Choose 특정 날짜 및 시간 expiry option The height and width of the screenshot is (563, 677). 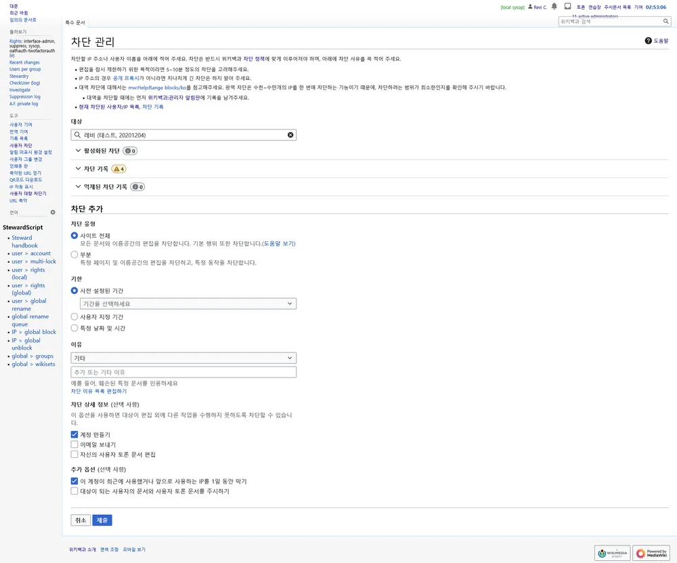point(74,328)
